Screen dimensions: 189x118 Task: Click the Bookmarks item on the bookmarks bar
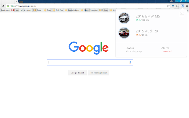(5, 10)
